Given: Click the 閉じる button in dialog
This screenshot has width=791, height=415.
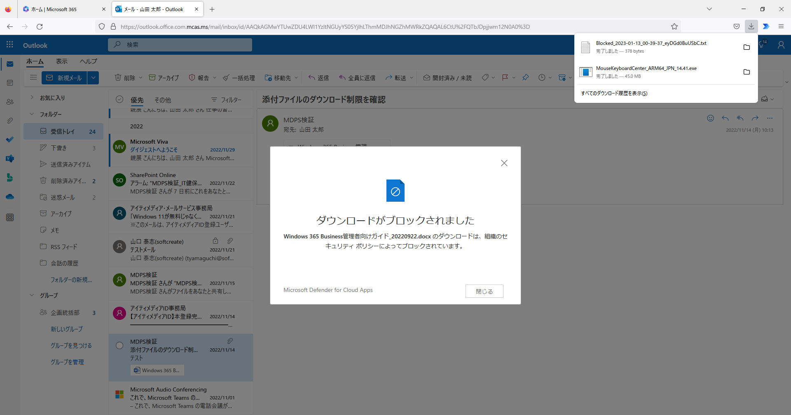Looking at the screenshot, I should coord(484,291).
